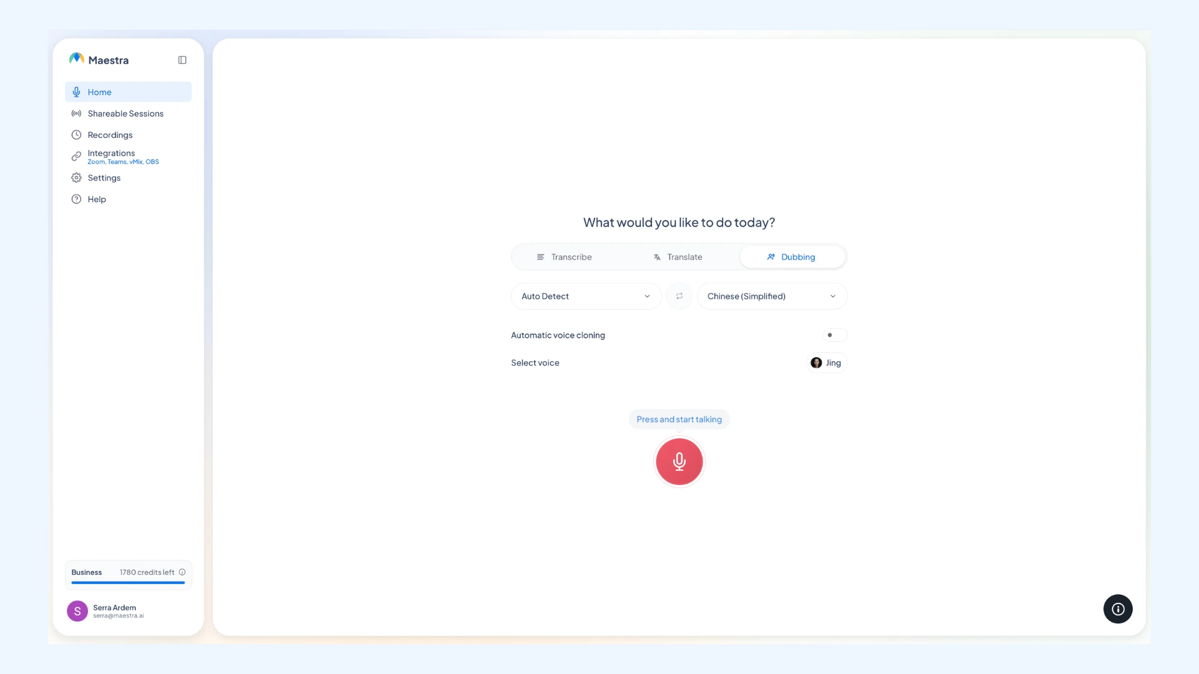1199x674 pixels.
Task: Open Settings page
Action: click(128, 178)
